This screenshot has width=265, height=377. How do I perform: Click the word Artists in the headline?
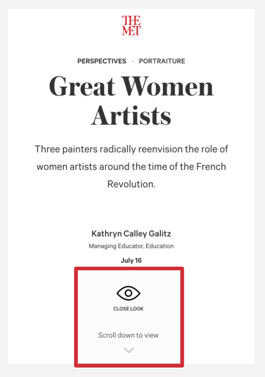tap(131, 116)
